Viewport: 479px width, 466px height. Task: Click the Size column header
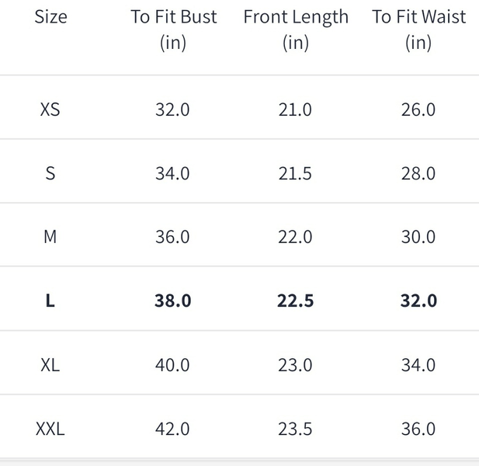coord(50,17)
